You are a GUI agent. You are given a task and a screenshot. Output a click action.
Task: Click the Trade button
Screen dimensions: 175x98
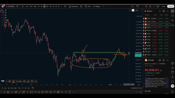(163, 7)
